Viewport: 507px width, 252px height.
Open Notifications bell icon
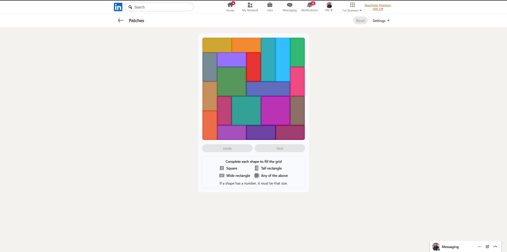point(309,7)
